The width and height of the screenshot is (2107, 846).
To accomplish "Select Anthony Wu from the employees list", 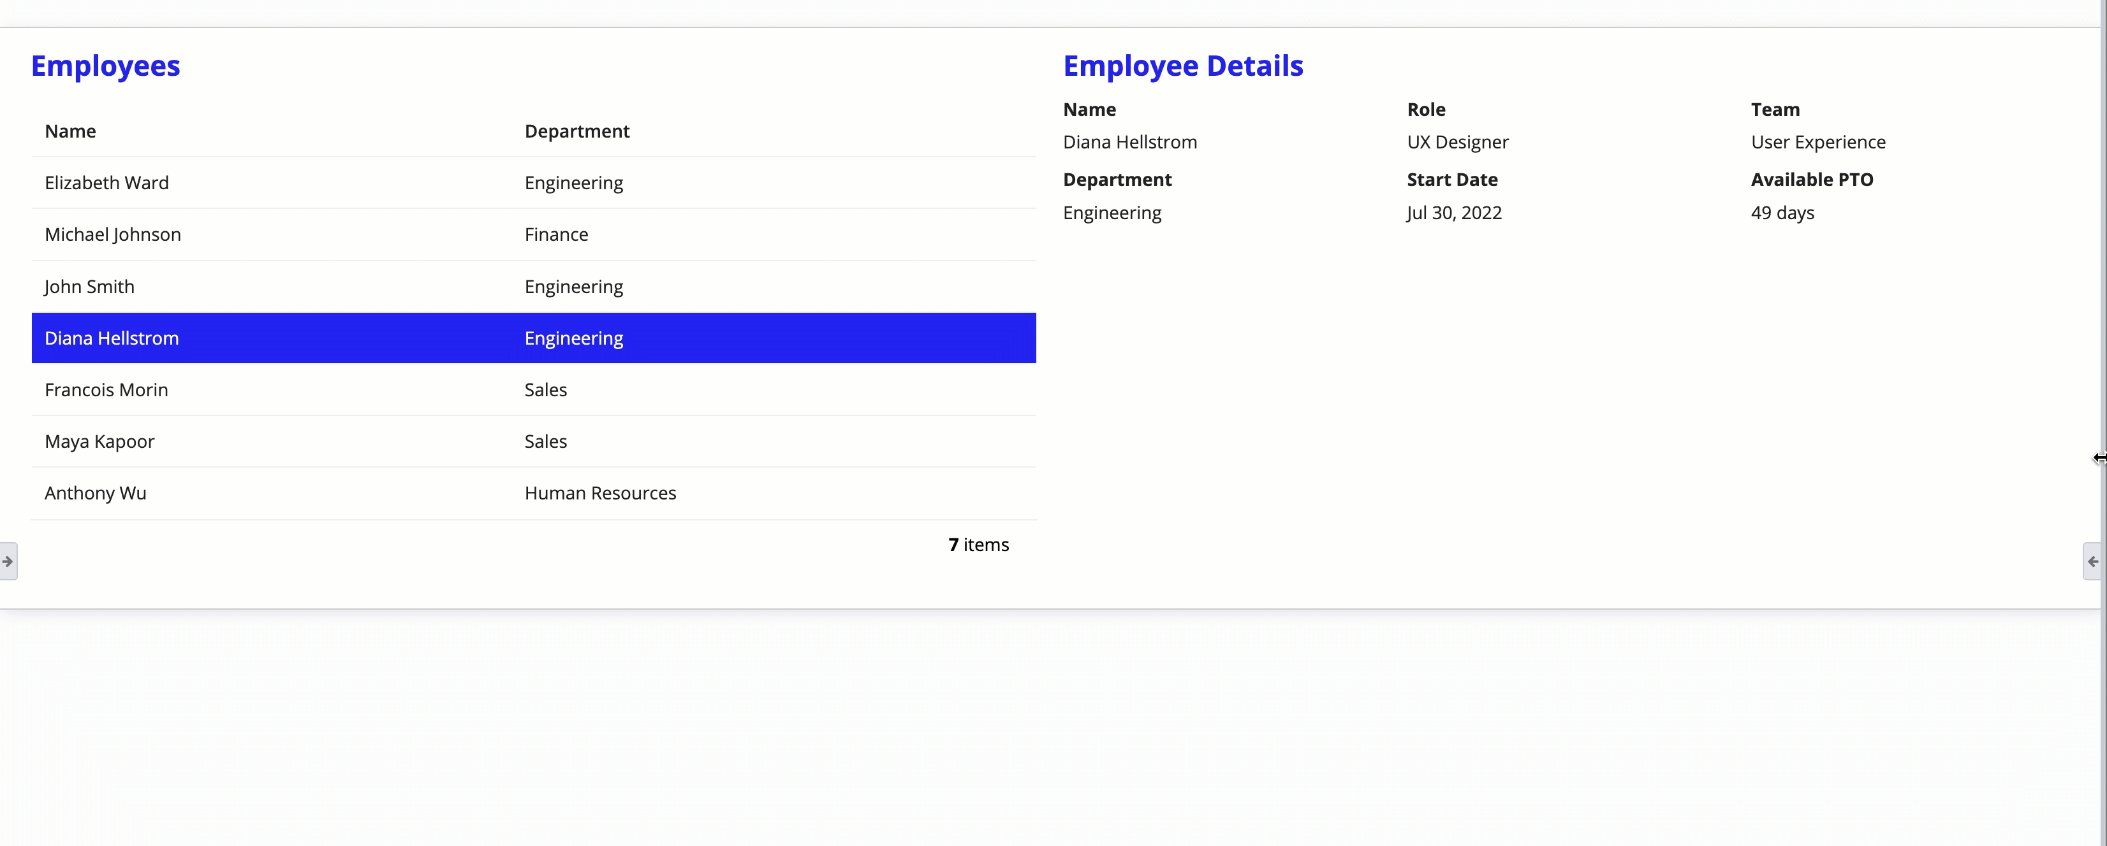I will 533,493.
